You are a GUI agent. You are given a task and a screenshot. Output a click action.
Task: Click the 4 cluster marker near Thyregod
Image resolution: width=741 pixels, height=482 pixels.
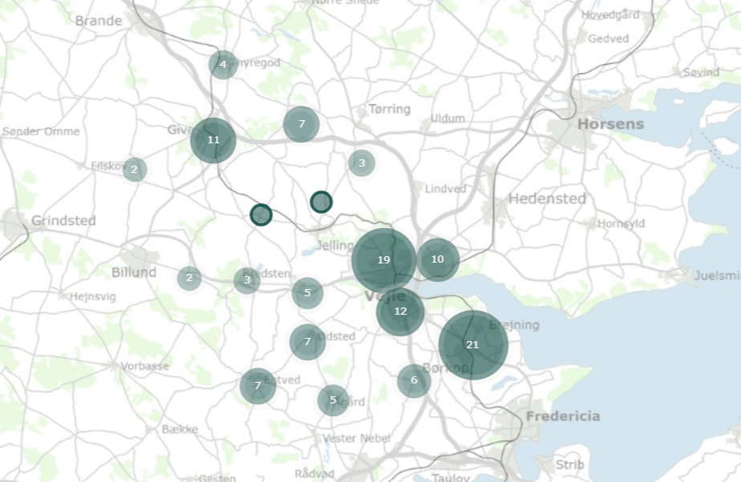[223, 64]
